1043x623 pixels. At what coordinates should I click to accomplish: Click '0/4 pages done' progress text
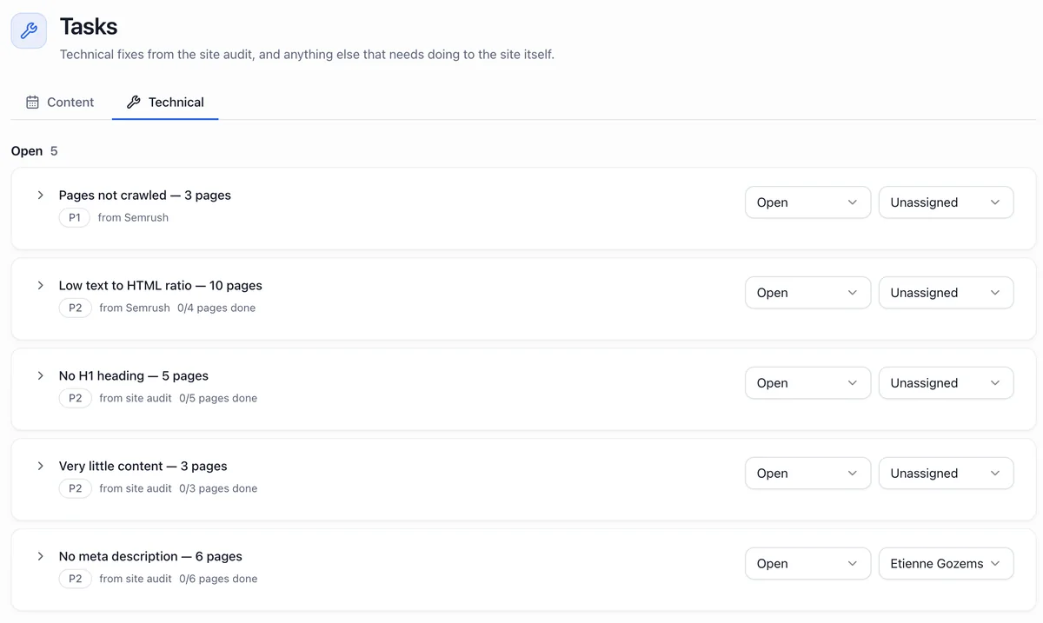click(x=216, y=308)
